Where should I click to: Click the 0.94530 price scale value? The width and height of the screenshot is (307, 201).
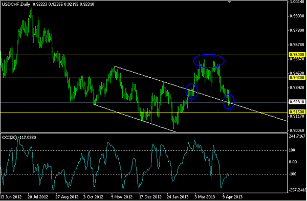click(x=297, y=73)
